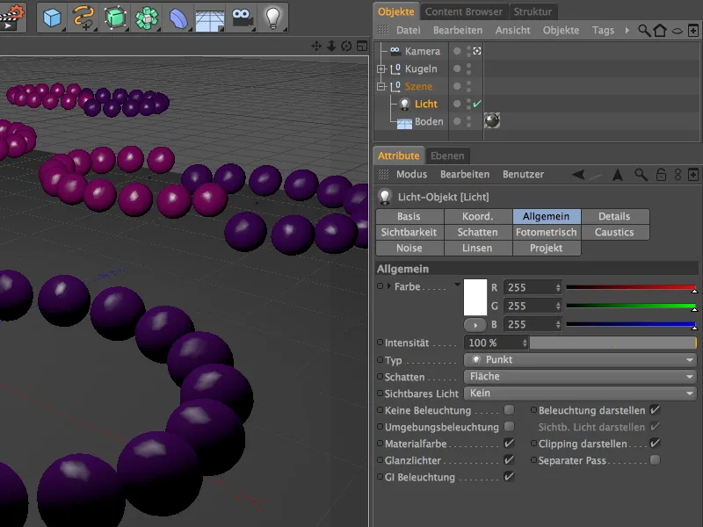
Task: Uncheck the Clipping darstellen checkbox
Action: [x=655, y=444]
